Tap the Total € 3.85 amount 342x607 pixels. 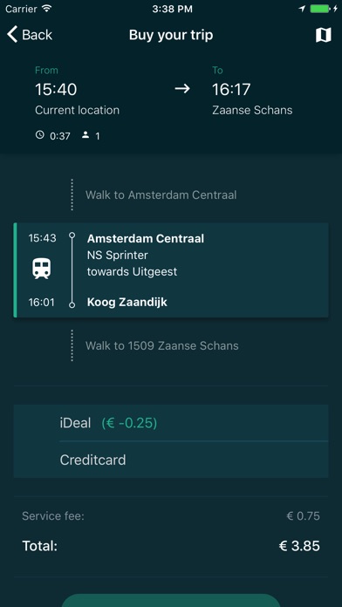[299, 546]
